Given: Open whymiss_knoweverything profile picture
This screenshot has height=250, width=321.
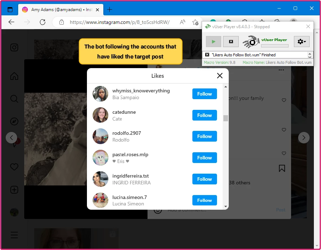Looking at the screenshot, I should (100, 94).
